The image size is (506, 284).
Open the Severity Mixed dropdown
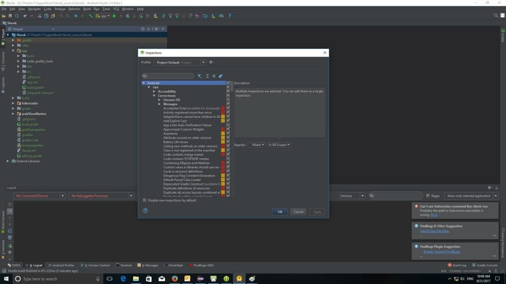(x=256, y=145)
